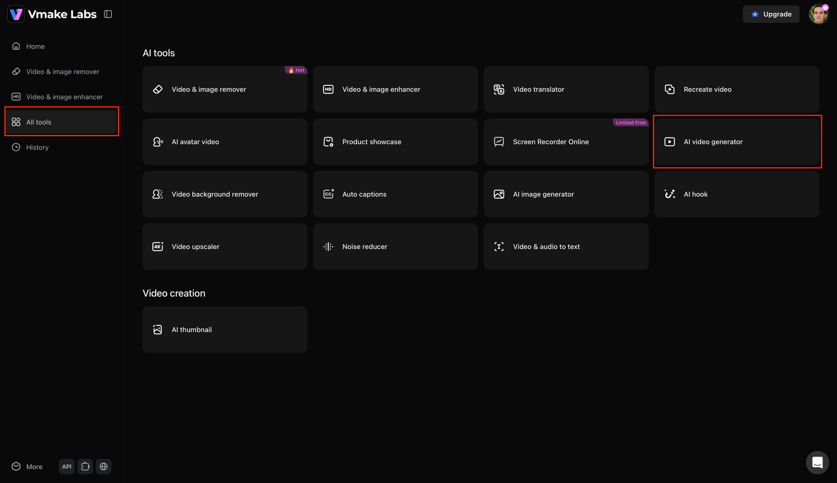Select All tools in the sidebar
The image size is (837, 483).
(x=61, y=122)
